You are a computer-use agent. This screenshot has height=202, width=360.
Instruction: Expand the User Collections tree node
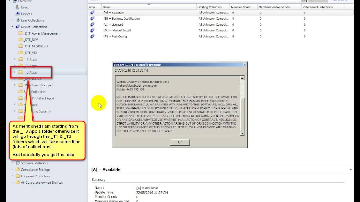12,20
